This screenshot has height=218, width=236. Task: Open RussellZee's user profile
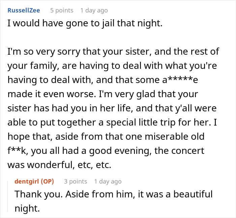23,10
